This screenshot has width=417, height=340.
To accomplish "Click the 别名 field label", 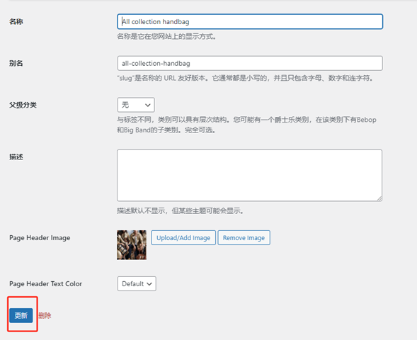I will 16,63.
